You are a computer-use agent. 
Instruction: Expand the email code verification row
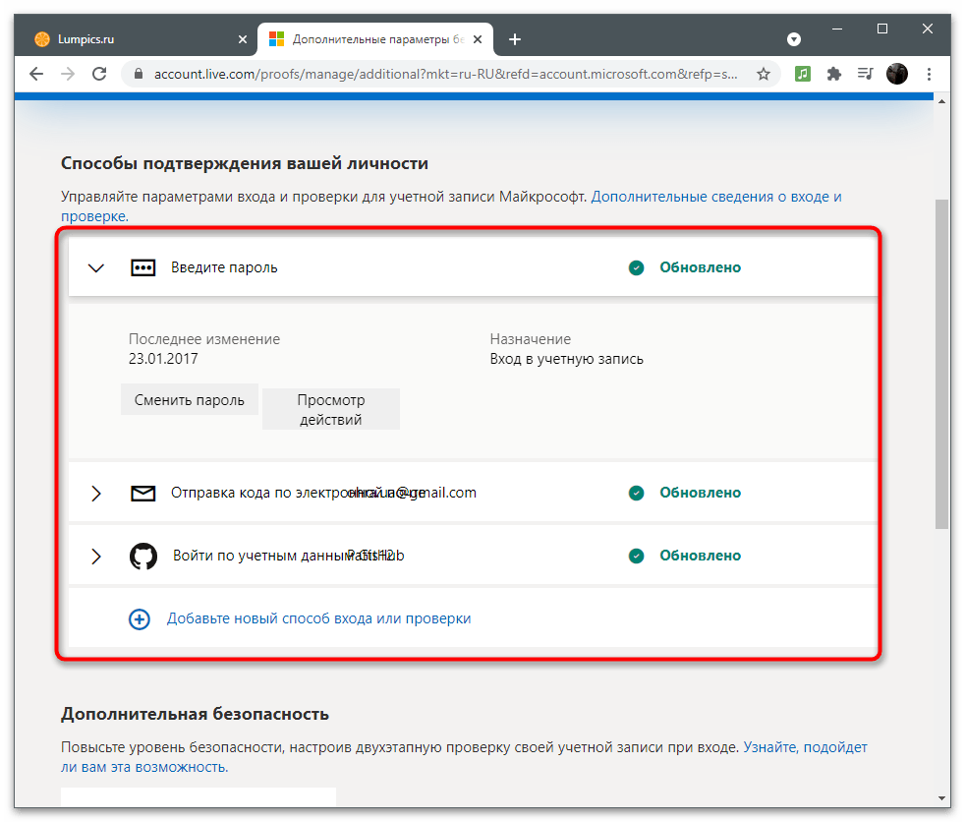(96, 494)
